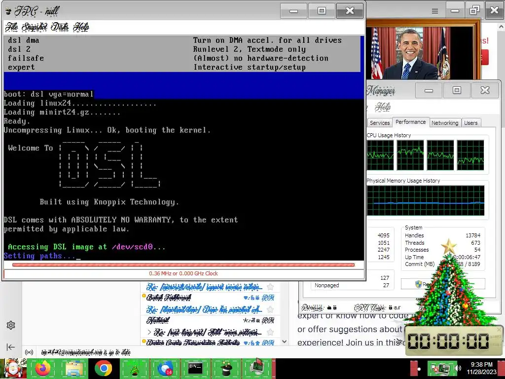Image resolution: width=505 pixels, height=379 pixels.
Task: Open the volume speaker tray icon
Action: [457, 368]
